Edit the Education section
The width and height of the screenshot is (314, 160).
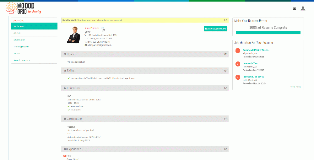point(226,88)
